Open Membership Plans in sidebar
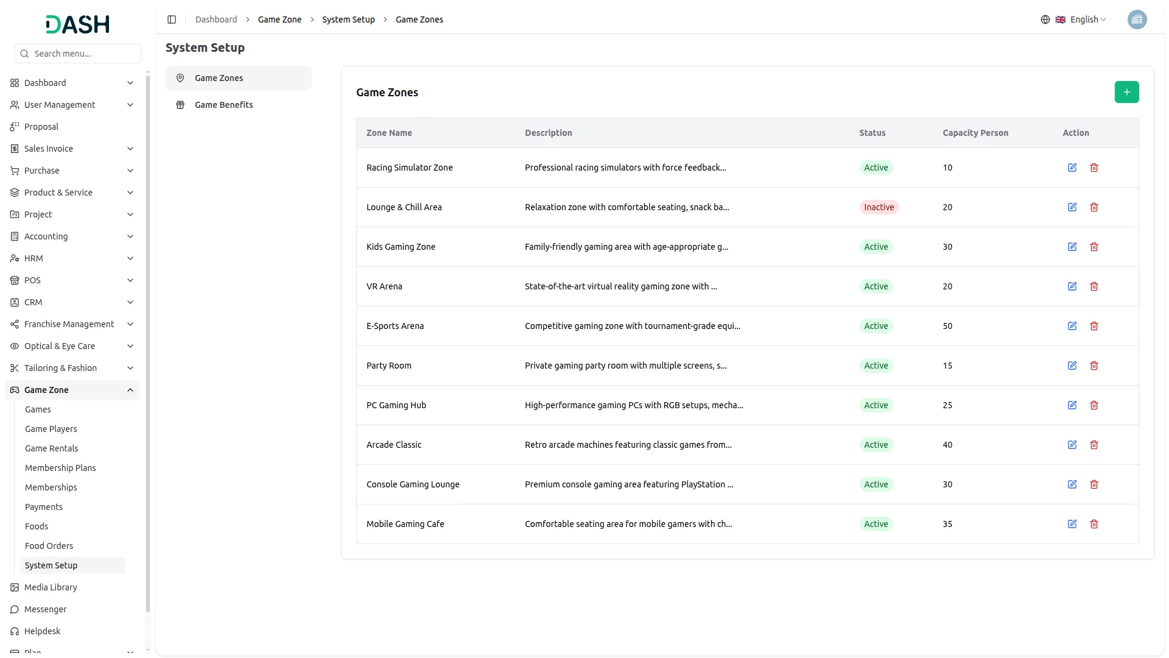This screenshot has height=658, width=1169. [x=60, y=468]
